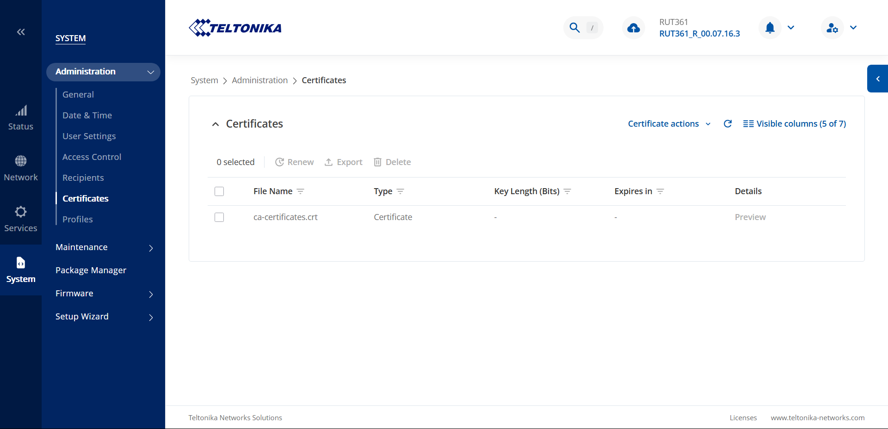Open the user settings account icon
Image resolution: width=888 pixels, height=429 pixels.
pos(832,28)
